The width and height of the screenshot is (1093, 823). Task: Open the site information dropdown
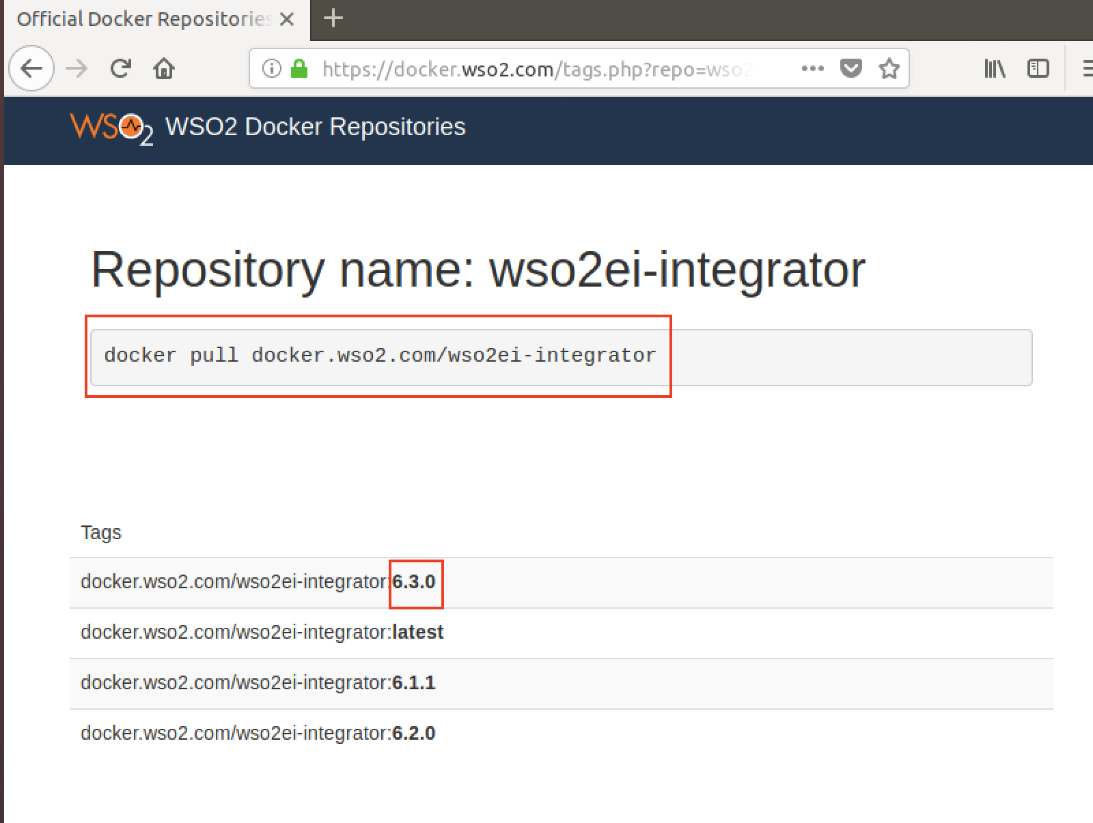click(271, 68)
